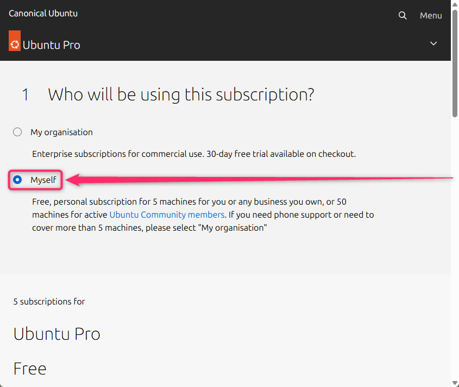Click the step number 1 marker
This screenshot has height=387, width=459.
tap(25, 95)
